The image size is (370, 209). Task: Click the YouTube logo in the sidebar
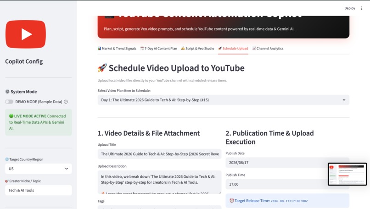(26, 34)
